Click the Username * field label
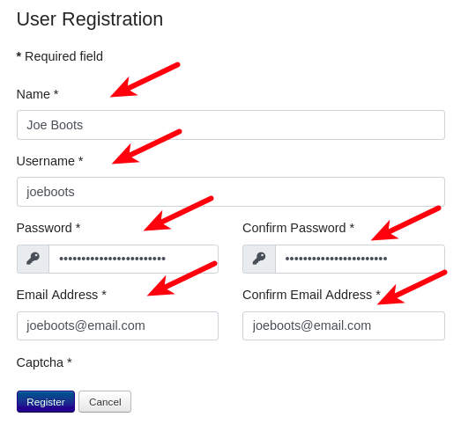 (x=49, y=161)
